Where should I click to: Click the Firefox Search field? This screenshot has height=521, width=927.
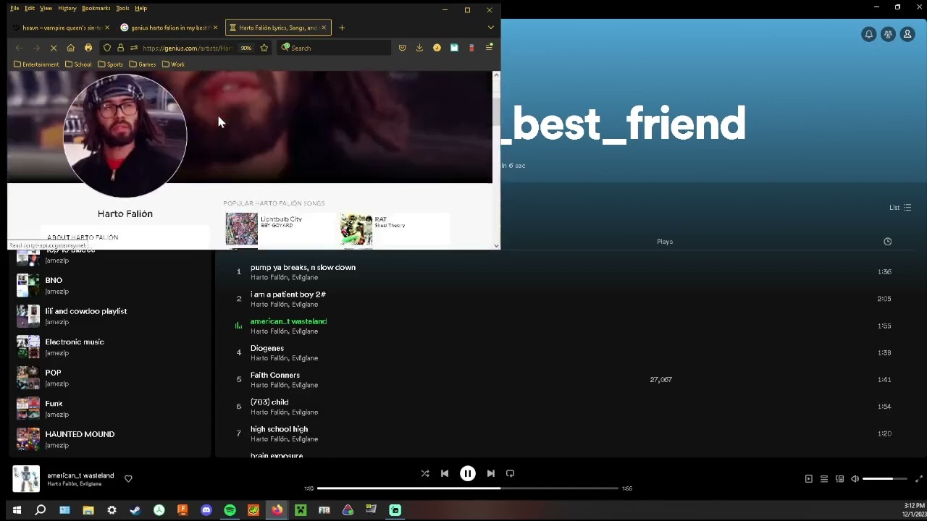(335, 48)
